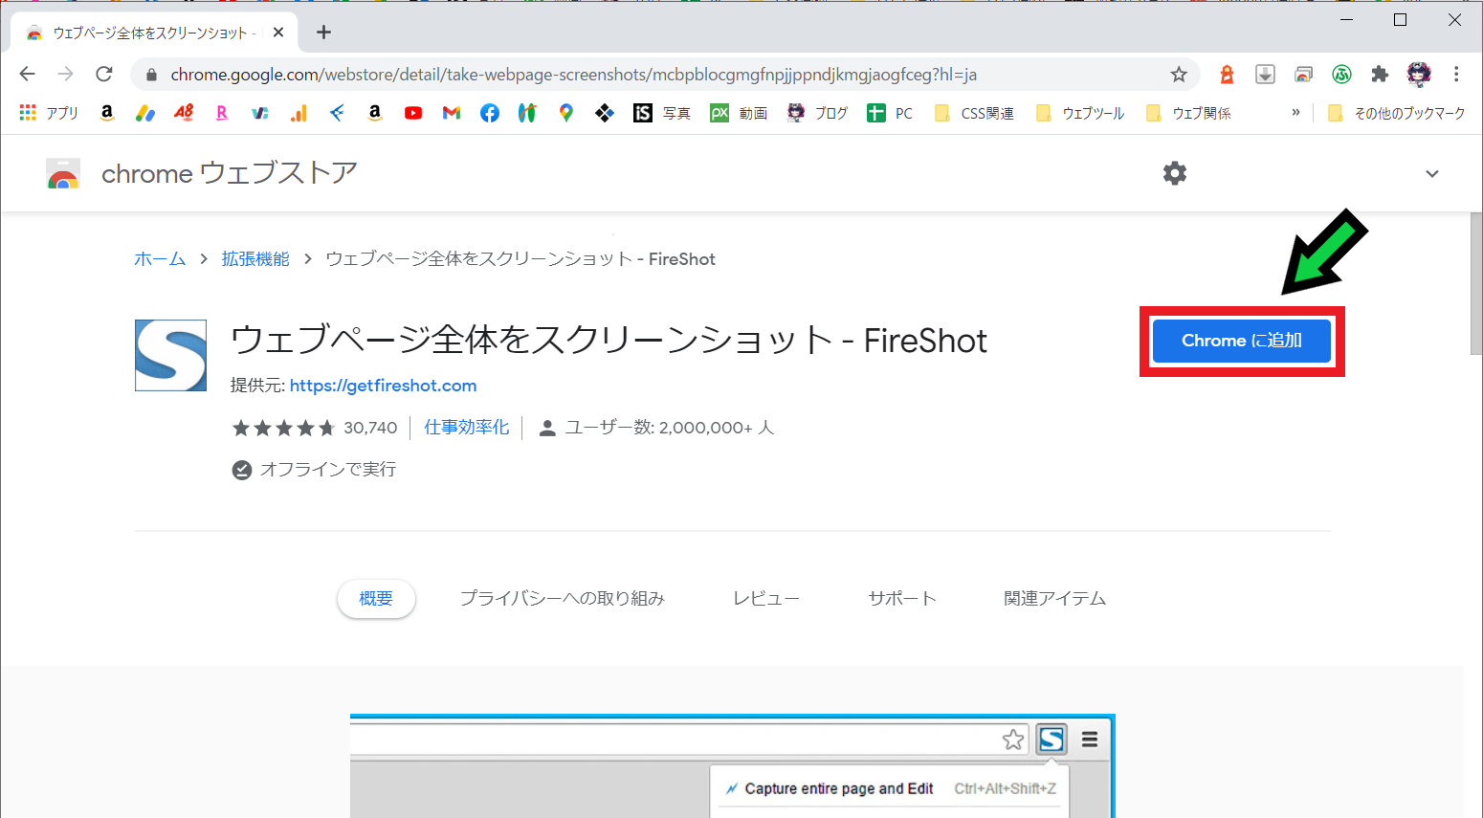Open the green PC bookmark
This screenshot has width=1483, height=818.
890,113
